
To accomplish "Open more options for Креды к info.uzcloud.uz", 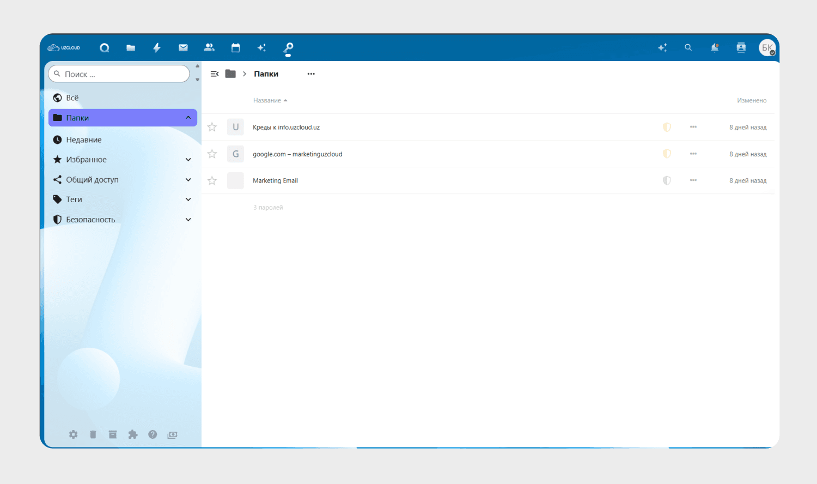I will (x=693, y=128).
